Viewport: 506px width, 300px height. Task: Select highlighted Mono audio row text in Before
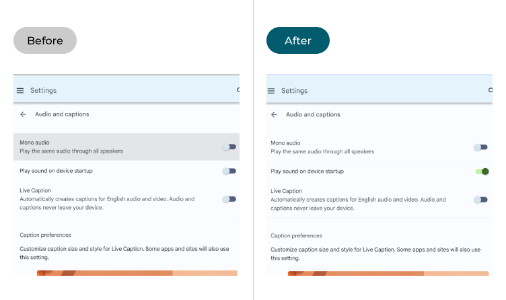71,147
